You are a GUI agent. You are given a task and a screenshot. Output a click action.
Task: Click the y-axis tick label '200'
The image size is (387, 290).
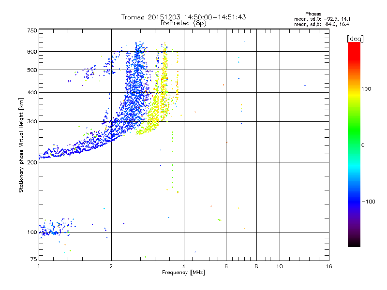point(32,162)
